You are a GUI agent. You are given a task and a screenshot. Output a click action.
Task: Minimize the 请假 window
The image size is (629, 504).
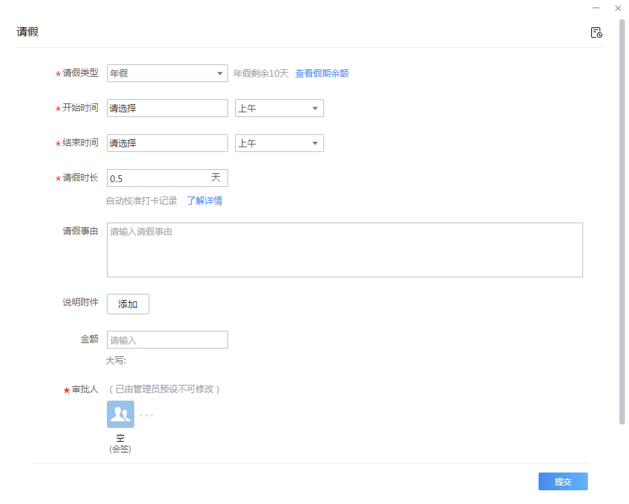coord(596,8)
